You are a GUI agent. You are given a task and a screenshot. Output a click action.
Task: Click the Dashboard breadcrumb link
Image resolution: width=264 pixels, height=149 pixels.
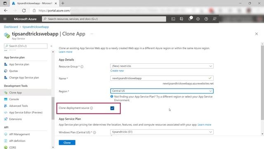coord(11,27)
